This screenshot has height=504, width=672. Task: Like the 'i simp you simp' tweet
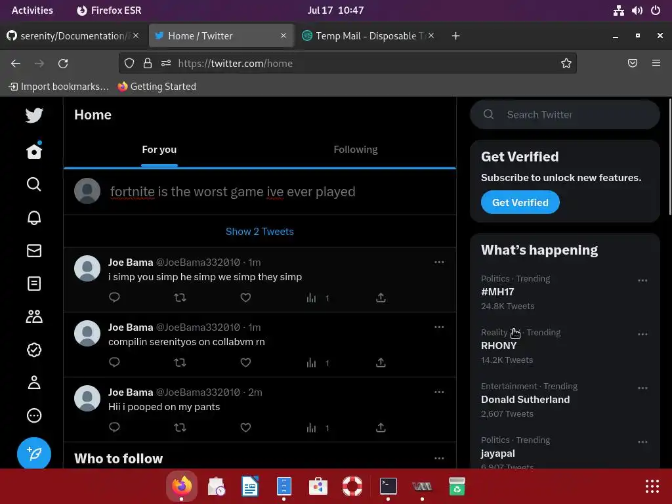coord(245,297)
